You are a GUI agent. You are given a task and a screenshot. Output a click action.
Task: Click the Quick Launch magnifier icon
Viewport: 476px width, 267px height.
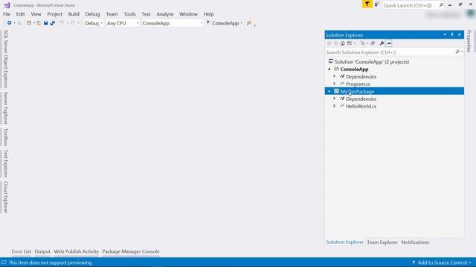point(441,5)
